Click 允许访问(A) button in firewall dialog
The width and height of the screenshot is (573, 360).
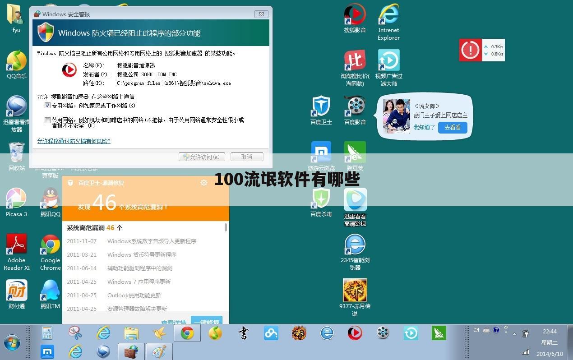click(202, 157)
